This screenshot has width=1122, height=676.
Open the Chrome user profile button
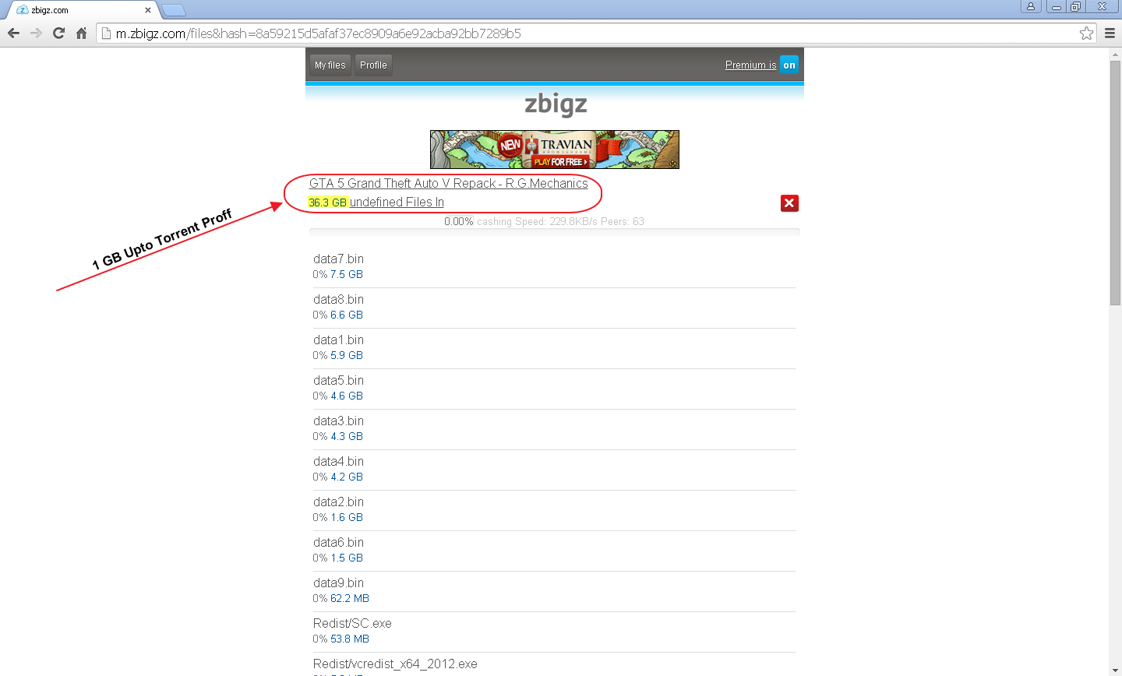click(x=1031, y=6)
